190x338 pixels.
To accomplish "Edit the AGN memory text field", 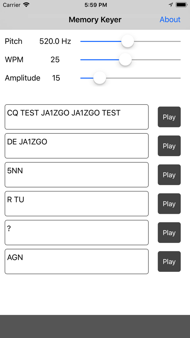I will click(76, 261).
